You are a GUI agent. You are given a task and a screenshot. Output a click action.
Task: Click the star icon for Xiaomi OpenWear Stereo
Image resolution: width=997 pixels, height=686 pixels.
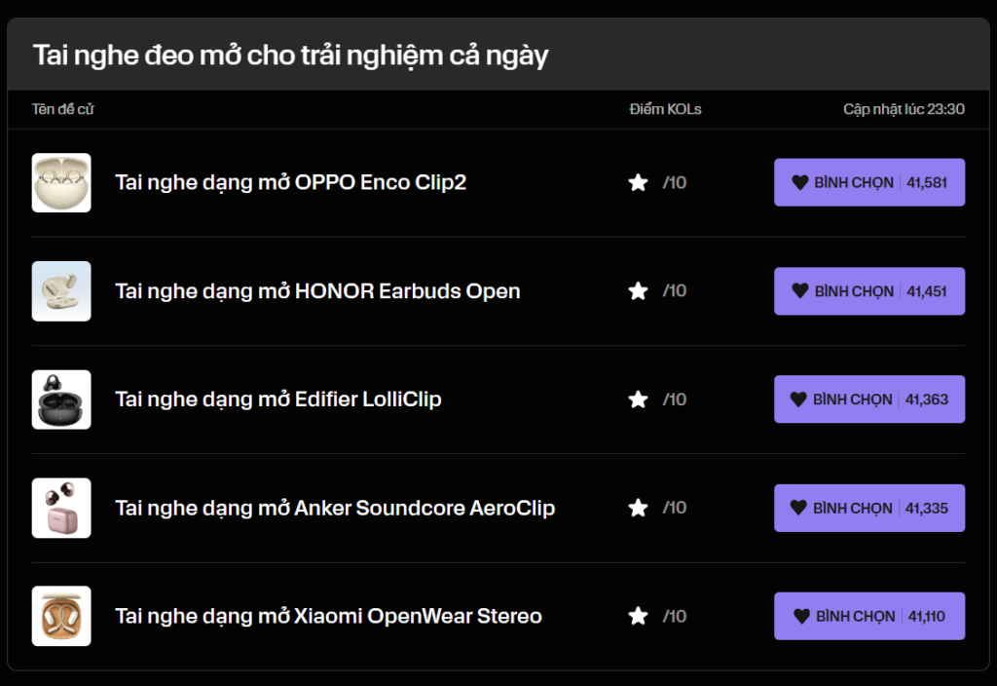[638, 616]
